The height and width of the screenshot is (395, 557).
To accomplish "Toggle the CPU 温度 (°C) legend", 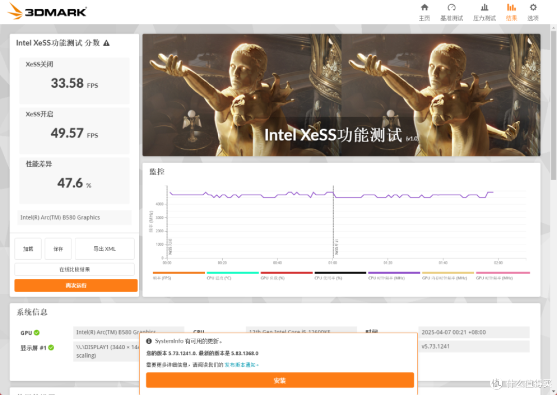I will 233,276.
